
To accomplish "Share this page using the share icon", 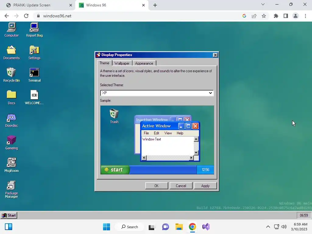I will [x=254, y=16].
